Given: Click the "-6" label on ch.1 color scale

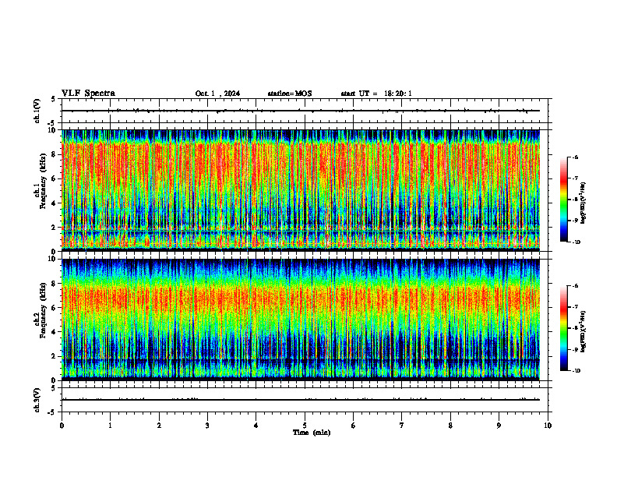Looking at the screenshot, I should (575, 157).
